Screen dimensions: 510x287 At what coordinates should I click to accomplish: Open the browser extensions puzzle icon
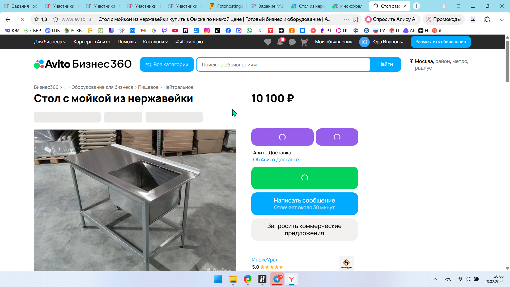pos(487,19)
